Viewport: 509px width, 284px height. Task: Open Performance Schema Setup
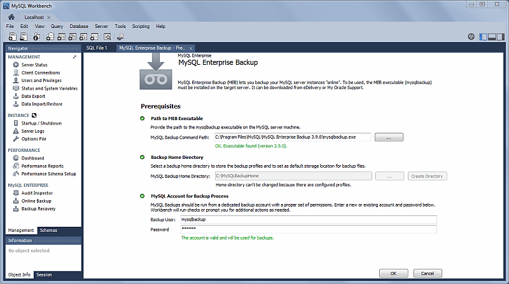[x=48, y=173]
